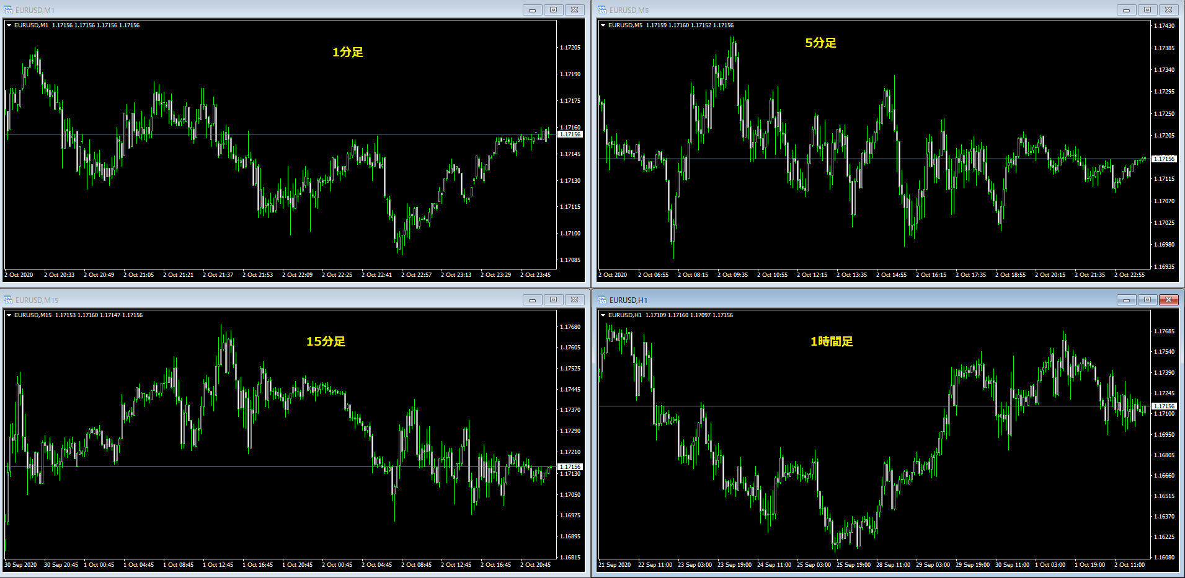Select the yellow 1分足 text label
1185x578 pixels.
click(x=348, y=52)
